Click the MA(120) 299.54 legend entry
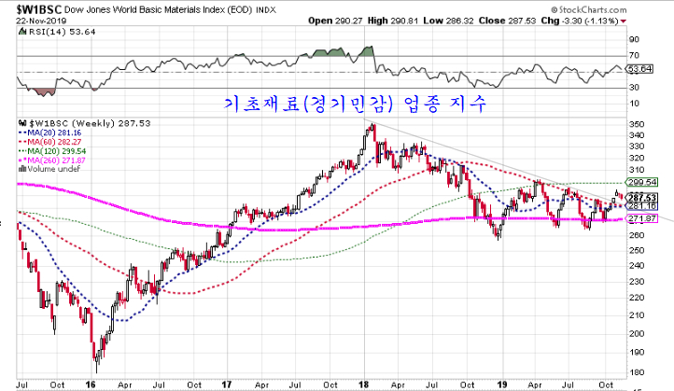This screenshot has height=391, width=674. coord(52,151)
